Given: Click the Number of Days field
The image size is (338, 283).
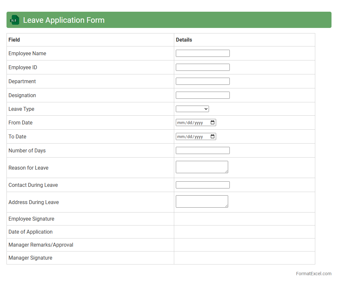Looking at the screenshot, I should (202, 150).
